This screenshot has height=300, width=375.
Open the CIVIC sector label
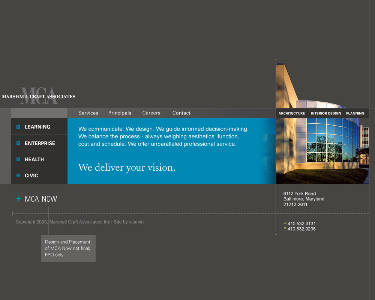[x=31, y=175]
